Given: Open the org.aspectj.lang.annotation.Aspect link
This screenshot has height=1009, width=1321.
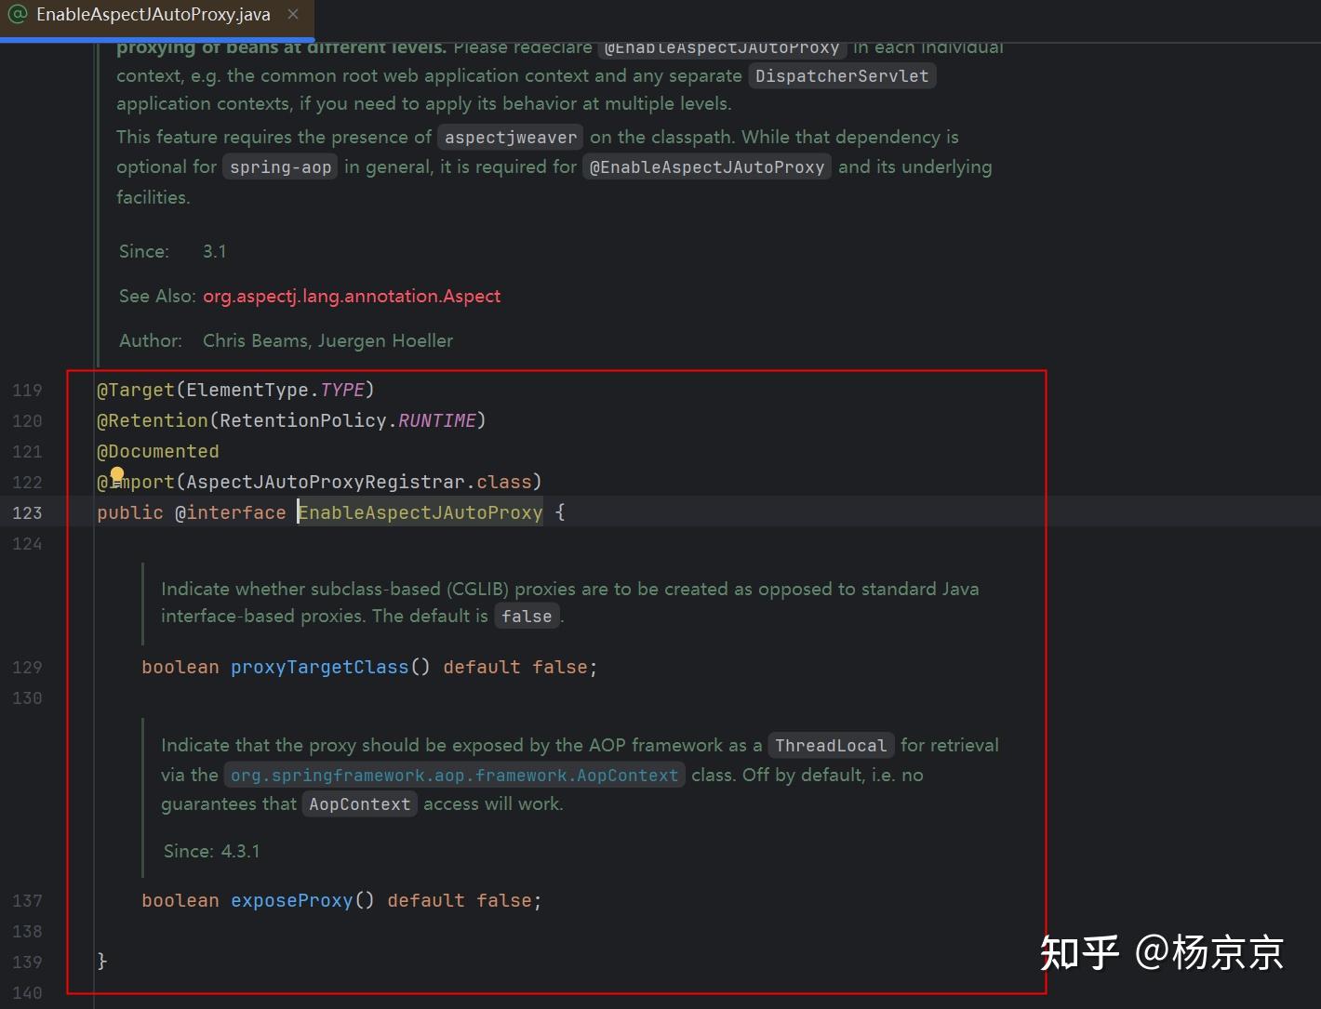Looking at the screenshot, I should coord(352,296).
